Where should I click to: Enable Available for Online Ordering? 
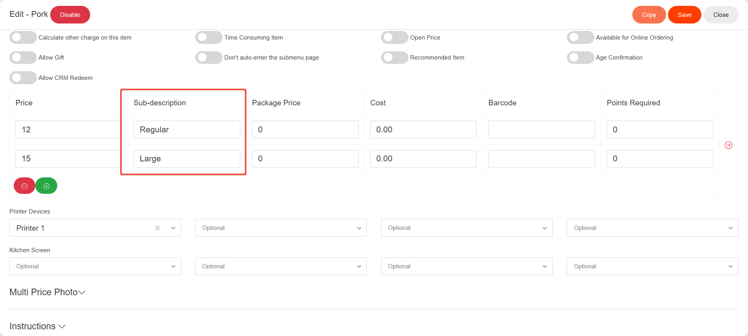click(x=580, y=38)
